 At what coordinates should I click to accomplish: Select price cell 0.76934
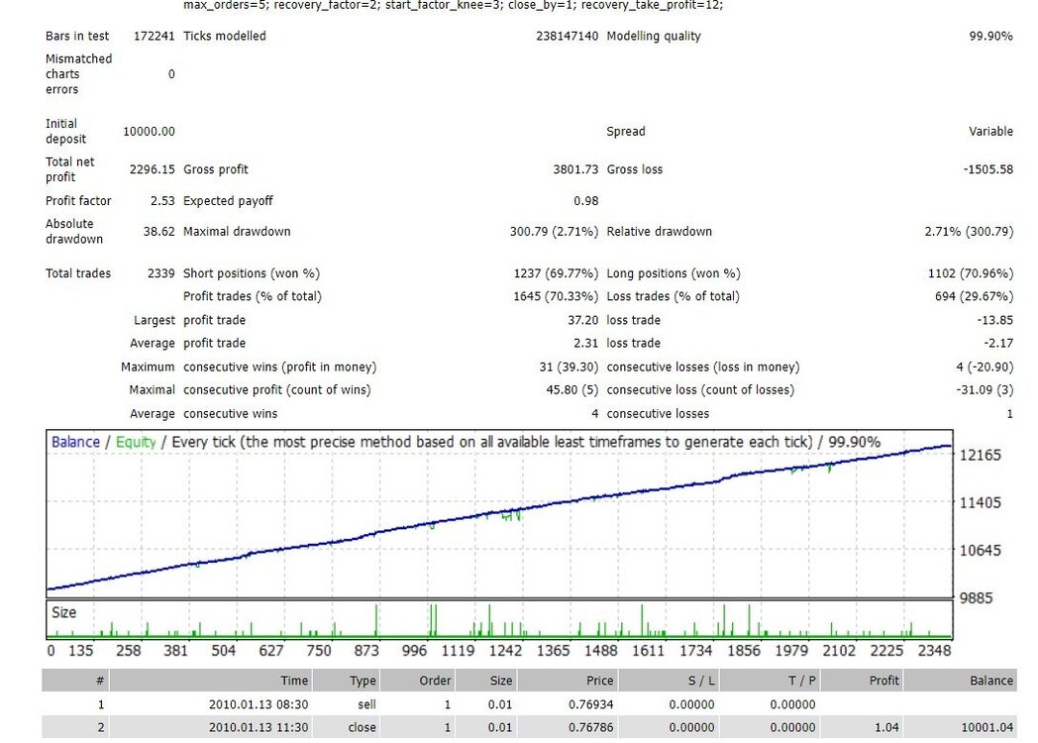click(590, 704)
